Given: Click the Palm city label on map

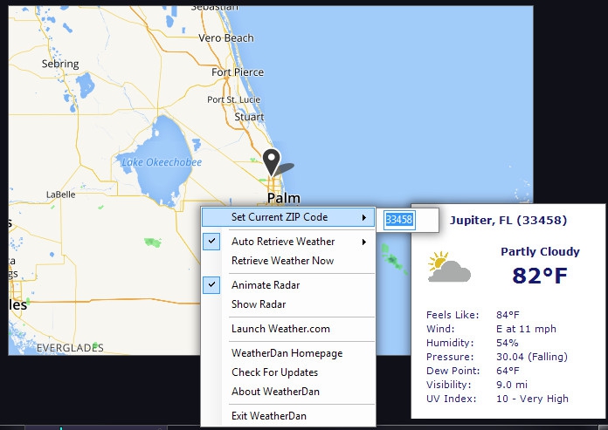Looking at the screenshot, I should click(x=284, y=198).
